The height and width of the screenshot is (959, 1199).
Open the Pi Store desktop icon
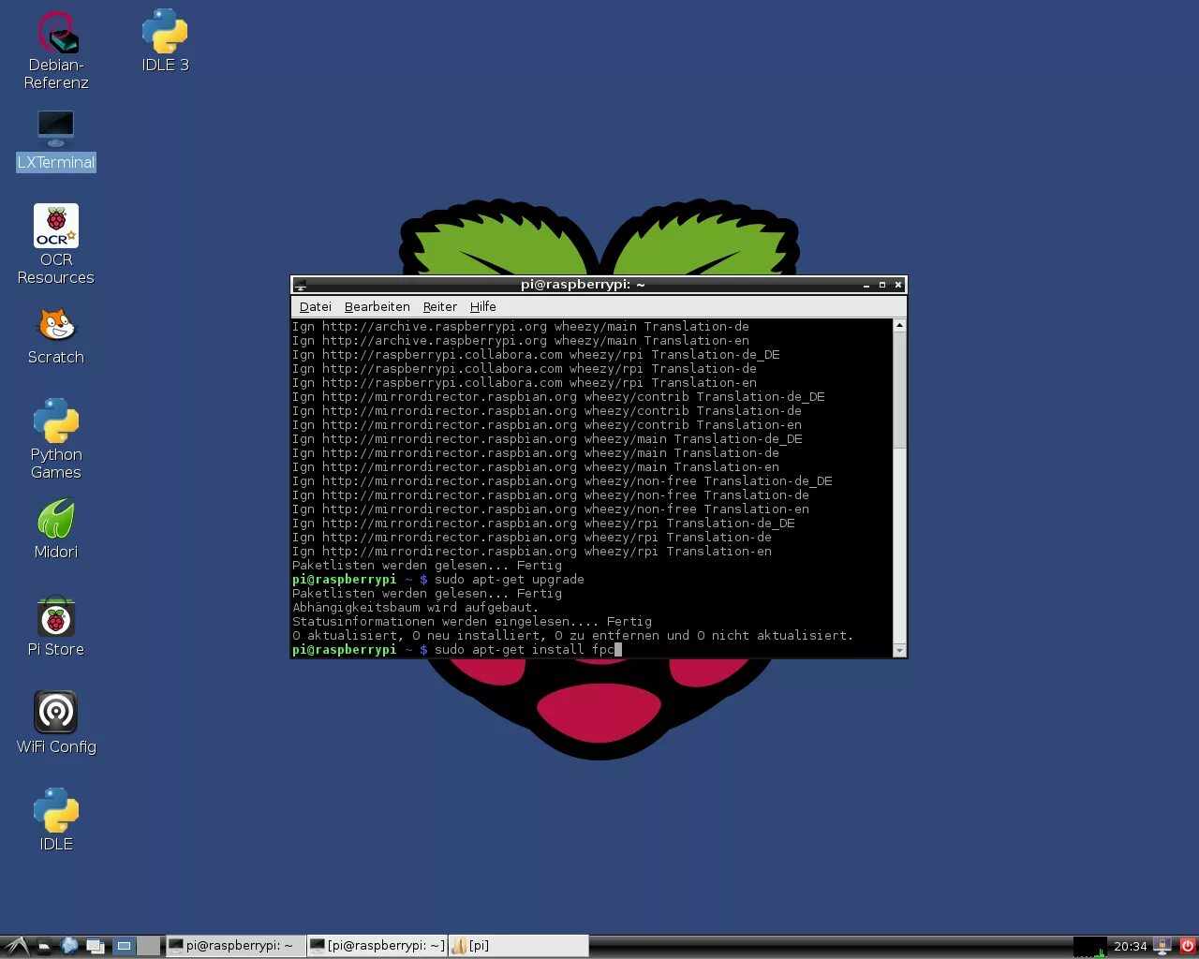tap(56, 627)
